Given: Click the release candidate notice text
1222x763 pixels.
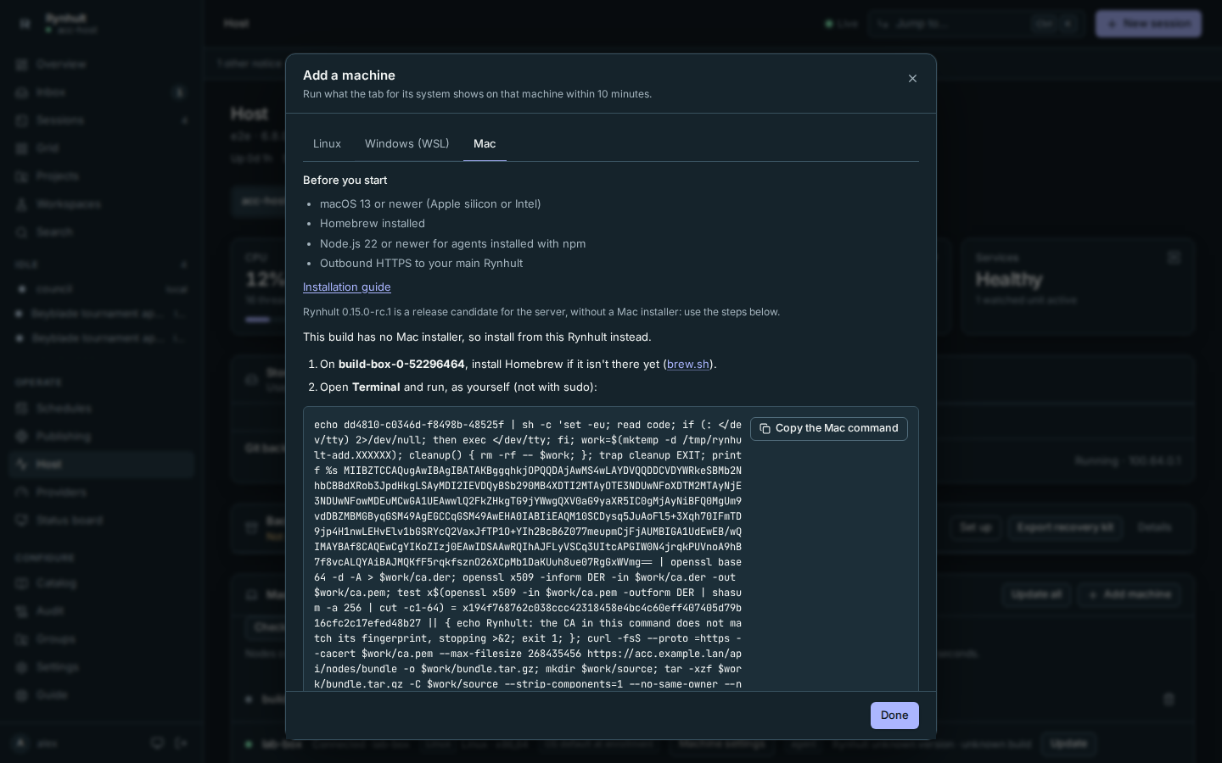Looking at the screenshot, I should click(541, 312).
